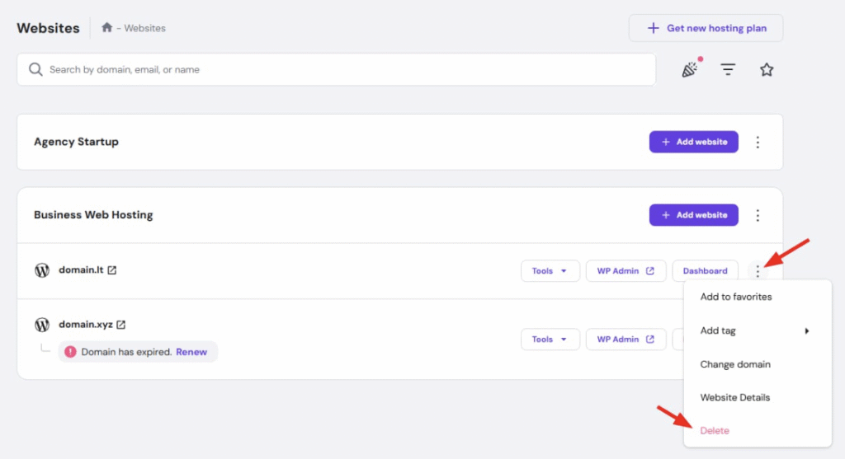Open Agency Startup three-dot menu

pos(758,143)
